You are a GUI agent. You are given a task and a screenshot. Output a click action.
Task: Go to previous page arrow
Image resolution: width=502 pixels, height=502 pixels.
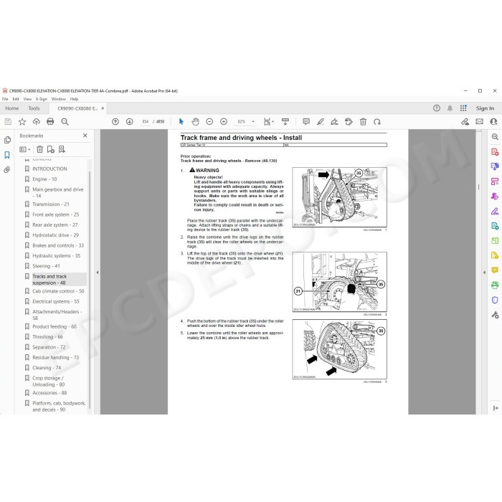pyautogui.click(x=115, y=122)
